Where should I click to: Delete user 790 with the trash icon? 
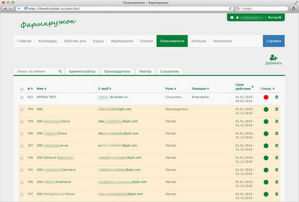(x=276, y=157)
